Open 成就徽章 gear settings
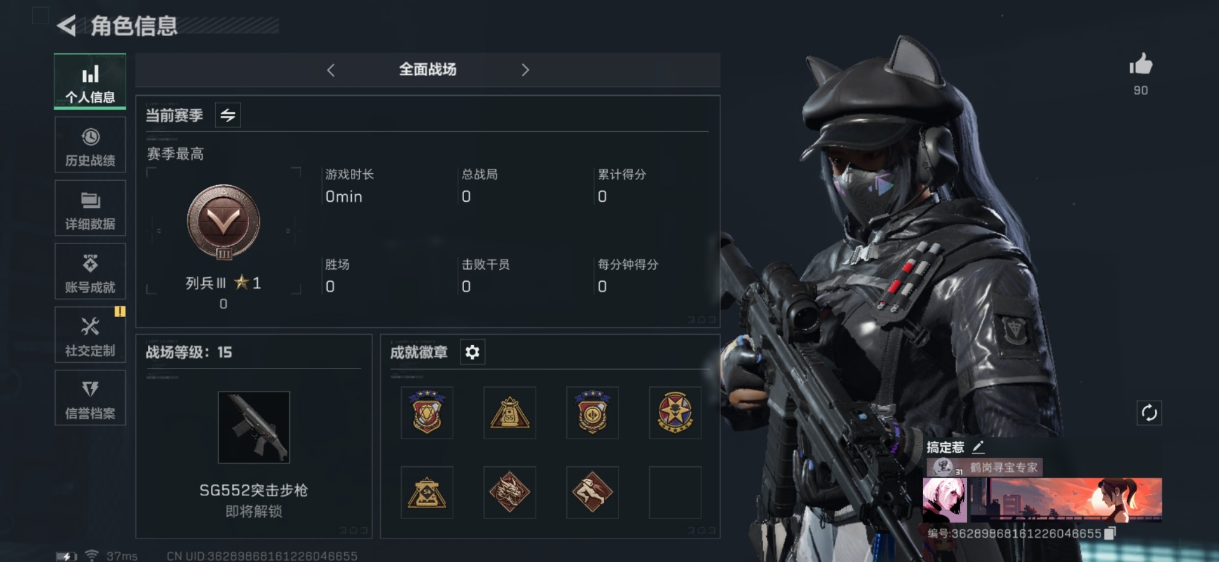The image size is (1219, 562). pyautogui.click(x=472, y=352)
